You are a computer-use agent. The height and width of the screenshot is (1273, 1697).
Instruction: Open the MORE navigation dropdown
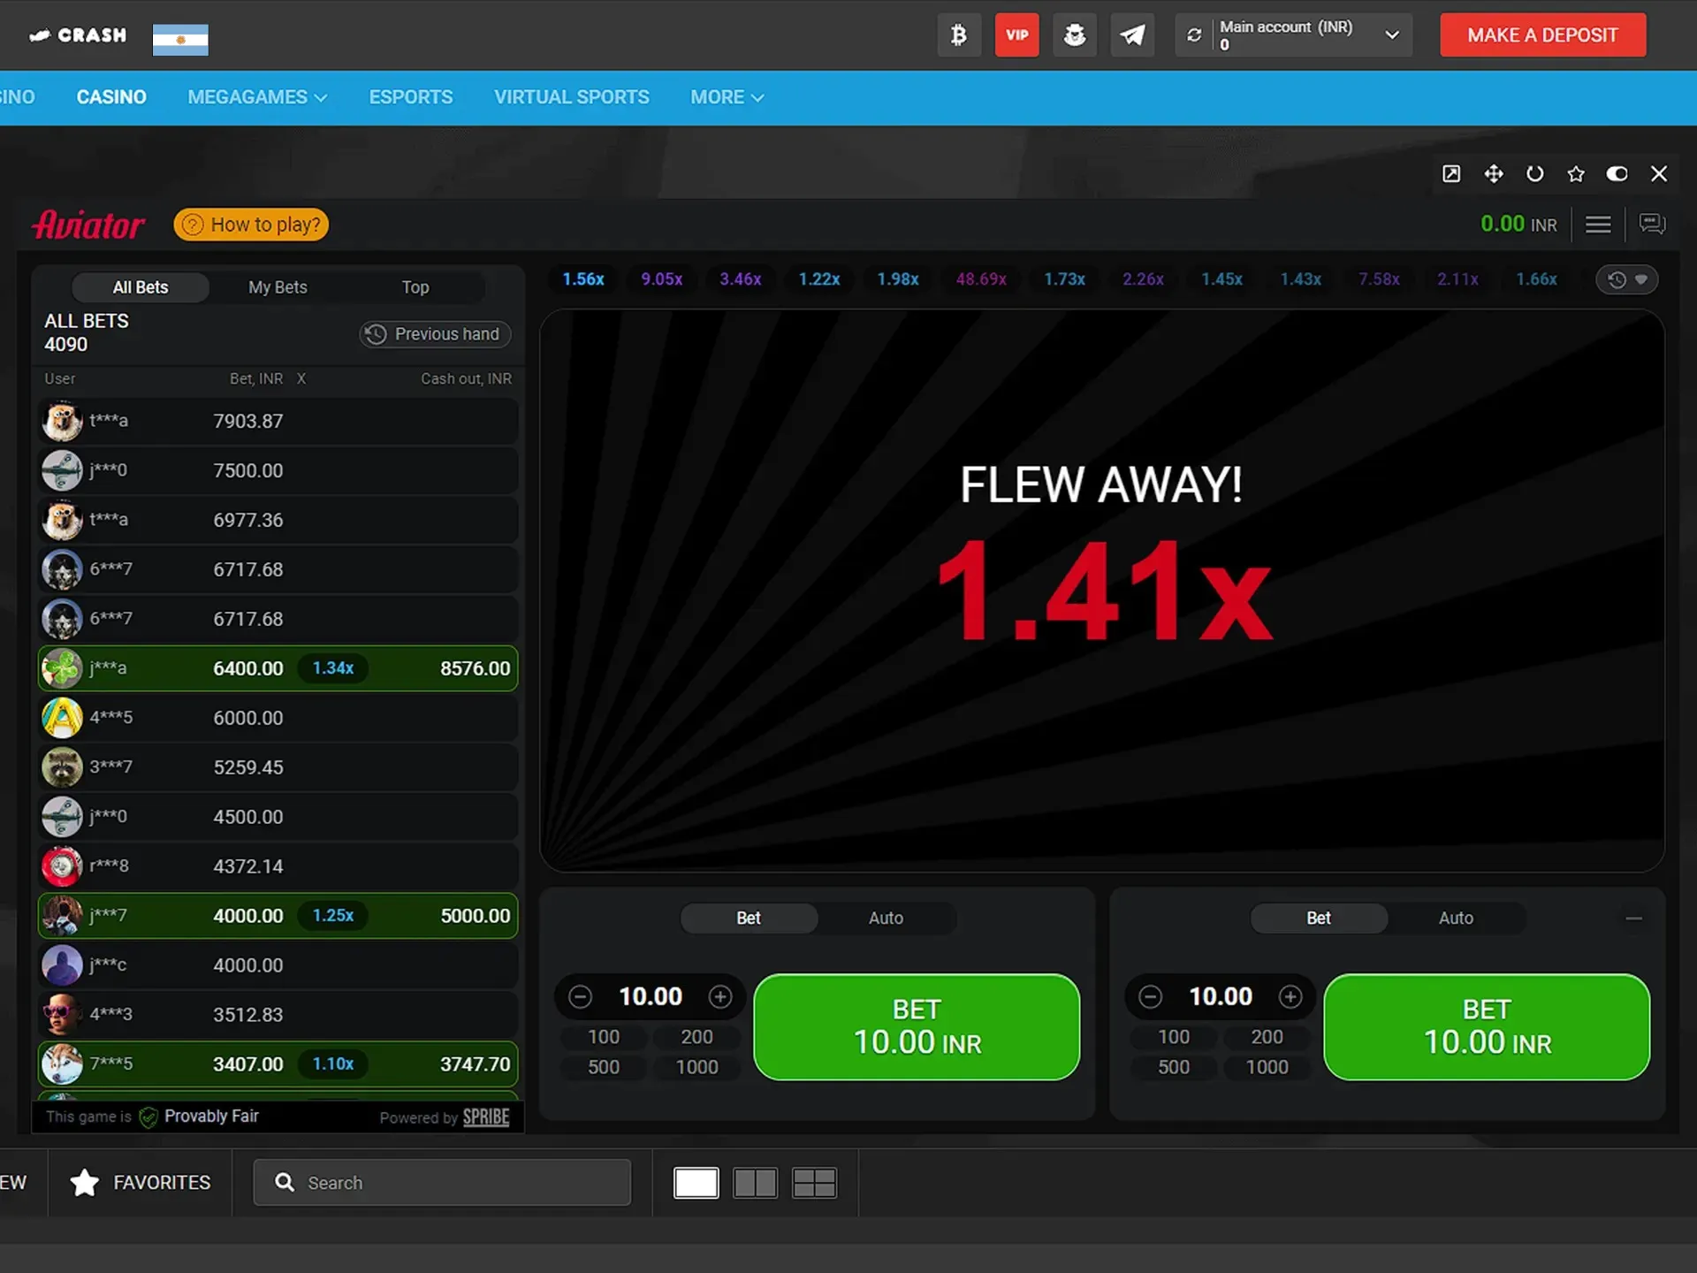pyautogui.click(x=725, y=97)
